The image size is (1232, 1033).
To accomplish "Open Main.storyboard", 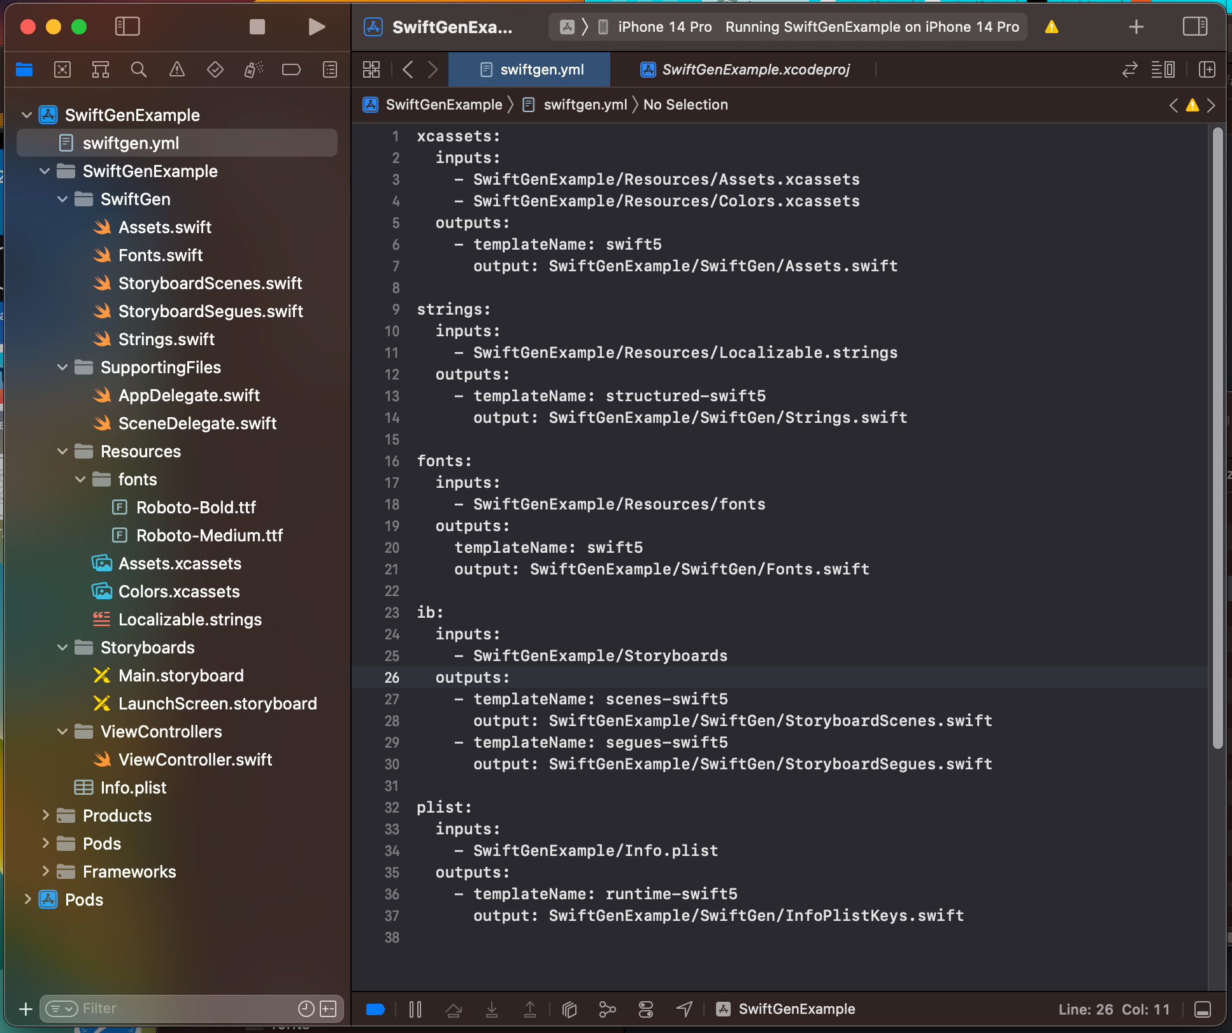I will pos(177,676).
